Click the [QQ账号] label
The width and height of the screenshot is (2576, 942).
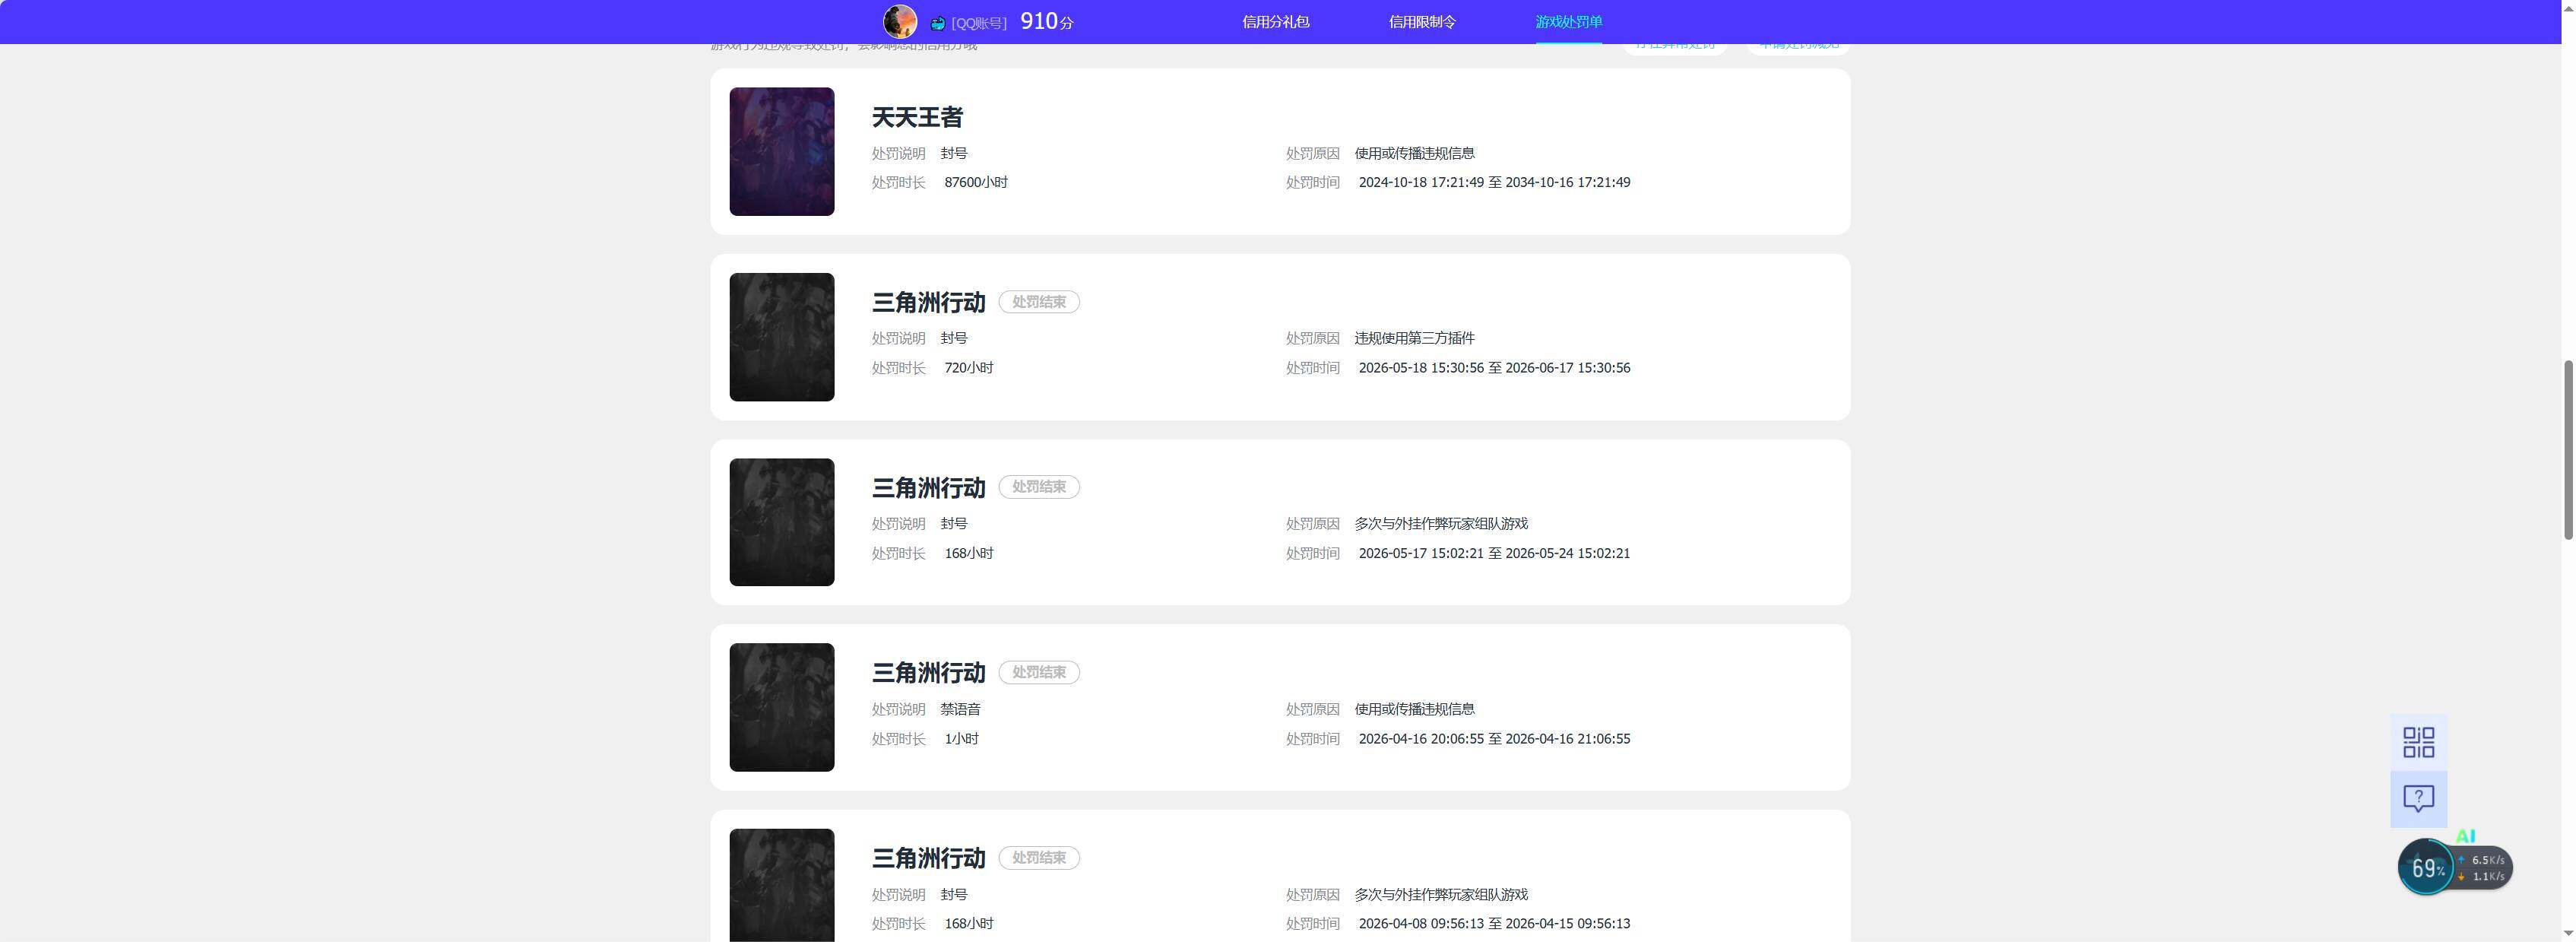coord(978,23)
